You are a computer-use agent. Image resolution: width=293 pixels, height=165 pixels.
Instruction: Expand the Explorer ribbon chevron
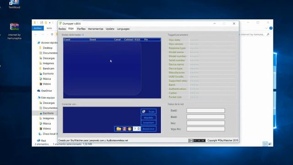tap(266, 28)
